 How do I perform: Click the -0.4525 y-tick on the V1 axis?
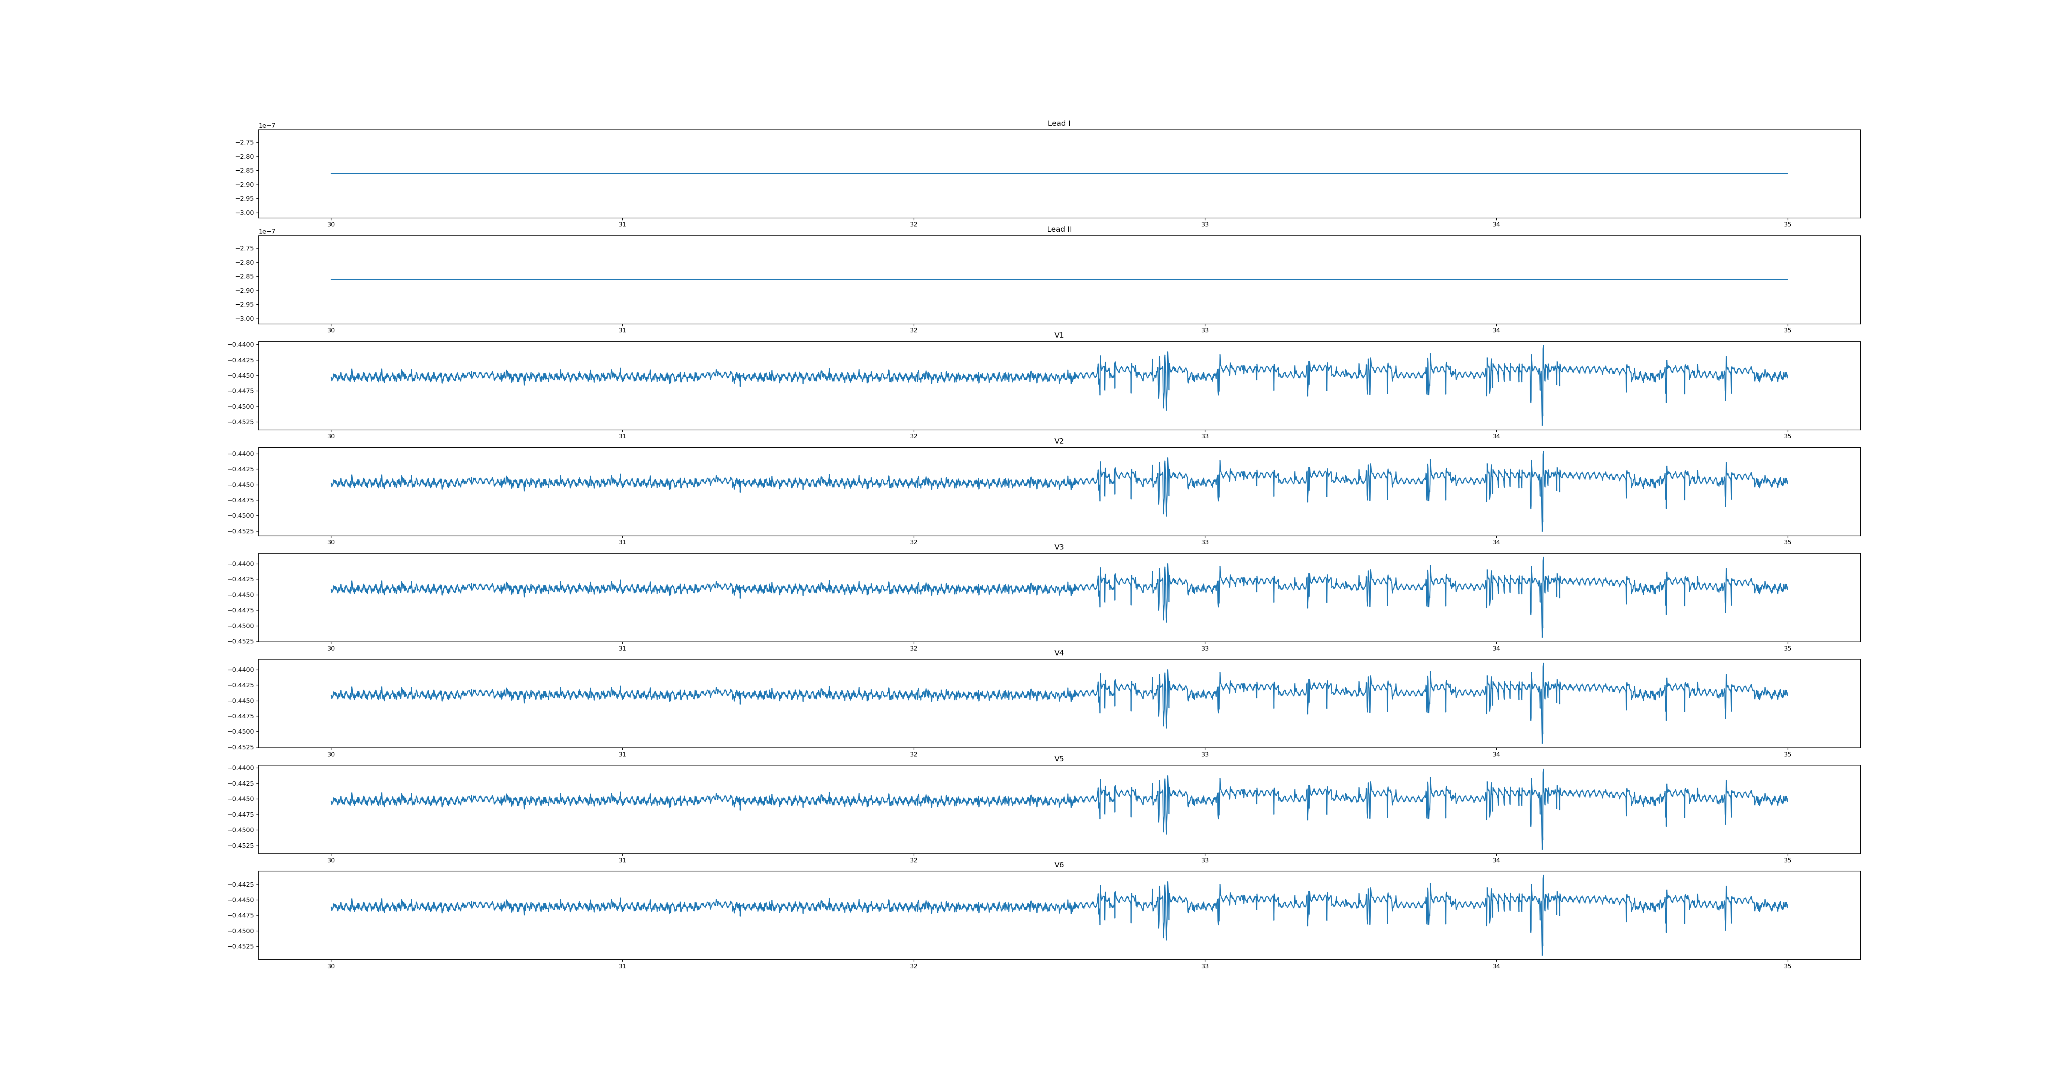(x=241, y=422)
